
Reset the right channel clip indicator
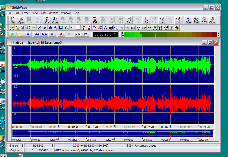click(218, 35)
